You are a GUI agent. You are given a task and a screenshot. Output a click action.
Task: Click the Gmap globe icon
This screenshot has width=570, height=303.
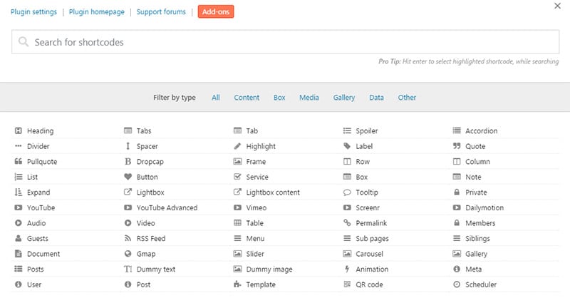tap(128, 254)
